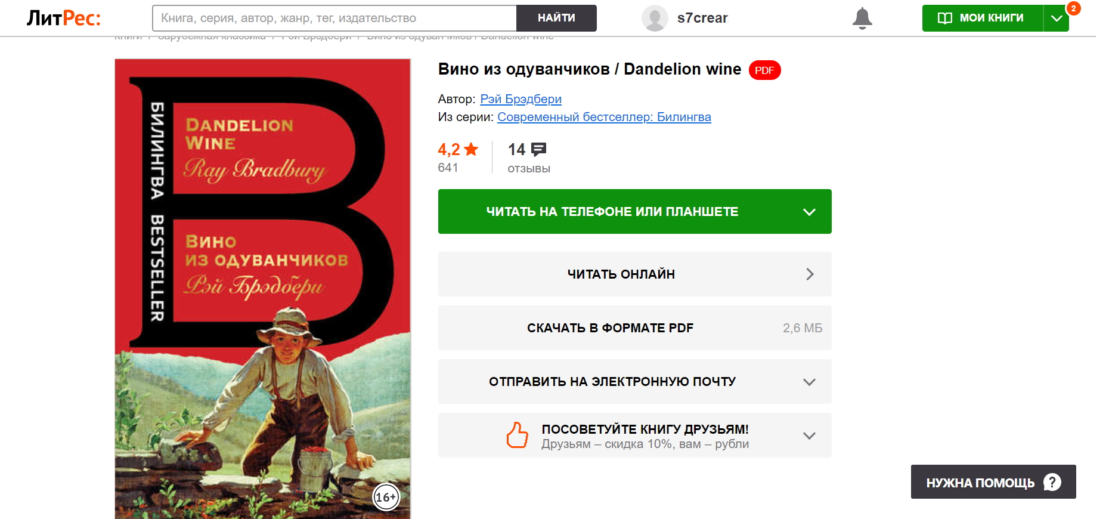Click the Найти search button

[556, 18]
